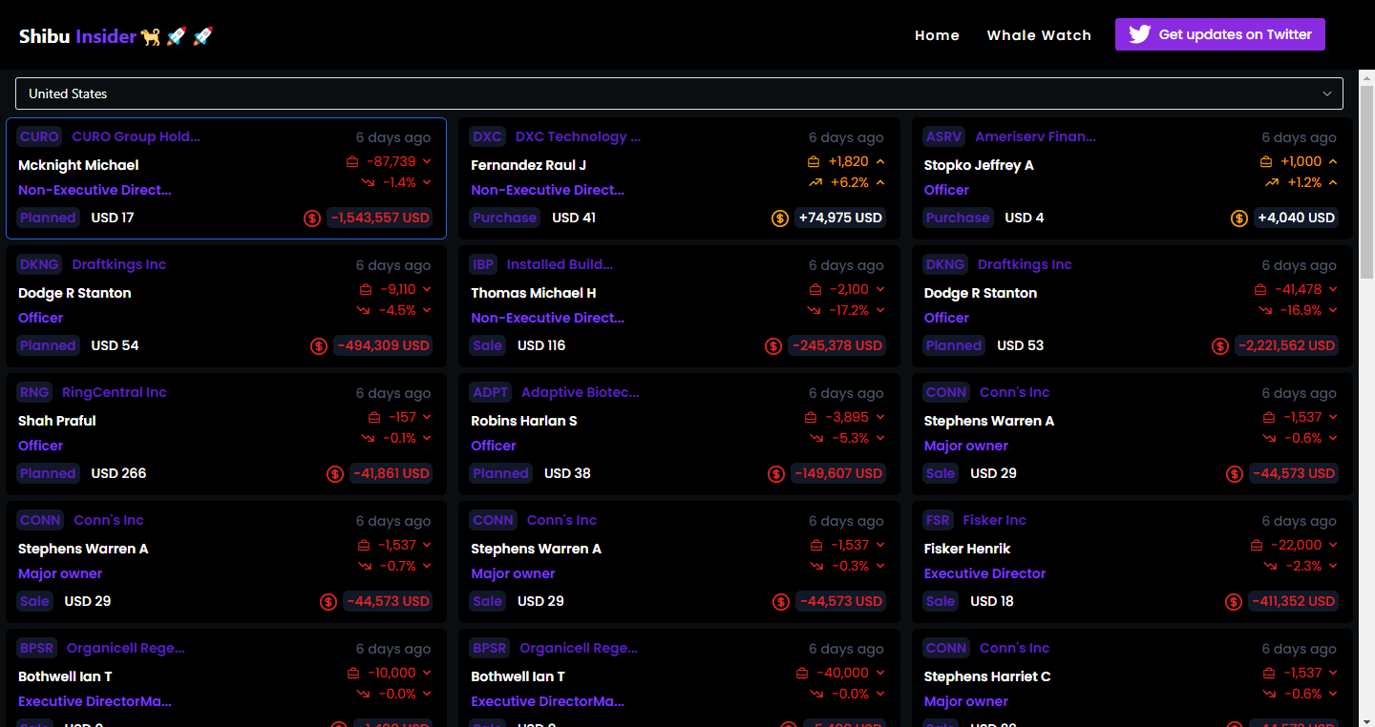The width and height of the screenshot is (1375, 727).
Task: Click the briefcase icon beside -3,895
Action: click(812, 417)
